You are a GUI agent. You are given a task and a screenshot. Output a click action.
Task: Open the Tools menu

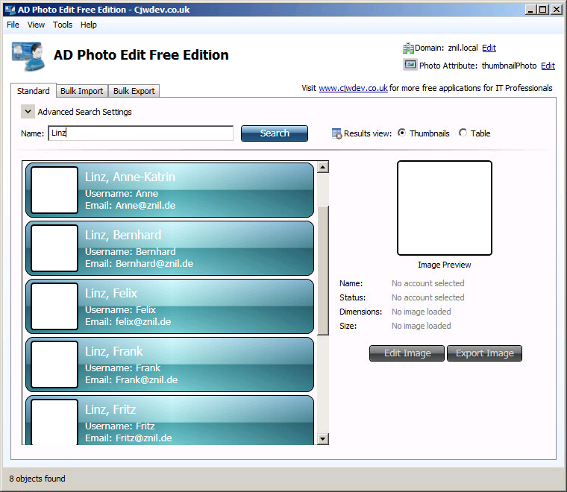[63, 25]
